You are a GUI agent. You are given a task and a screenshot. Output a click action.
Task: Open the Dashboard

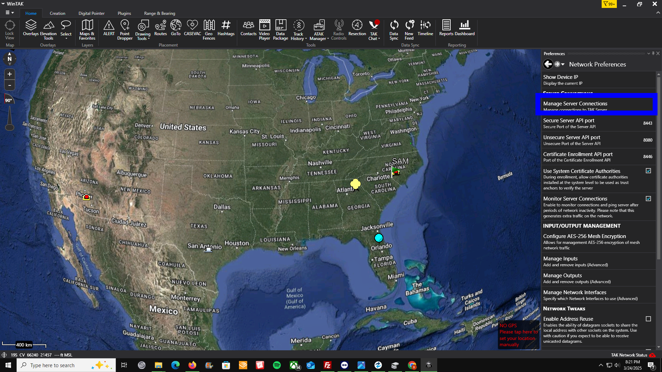tap(465, 28)
